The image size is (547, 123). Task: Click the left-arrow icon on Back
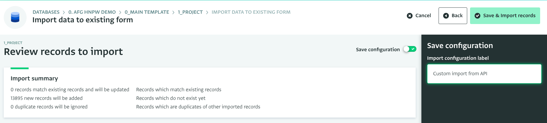click(446, 16)
